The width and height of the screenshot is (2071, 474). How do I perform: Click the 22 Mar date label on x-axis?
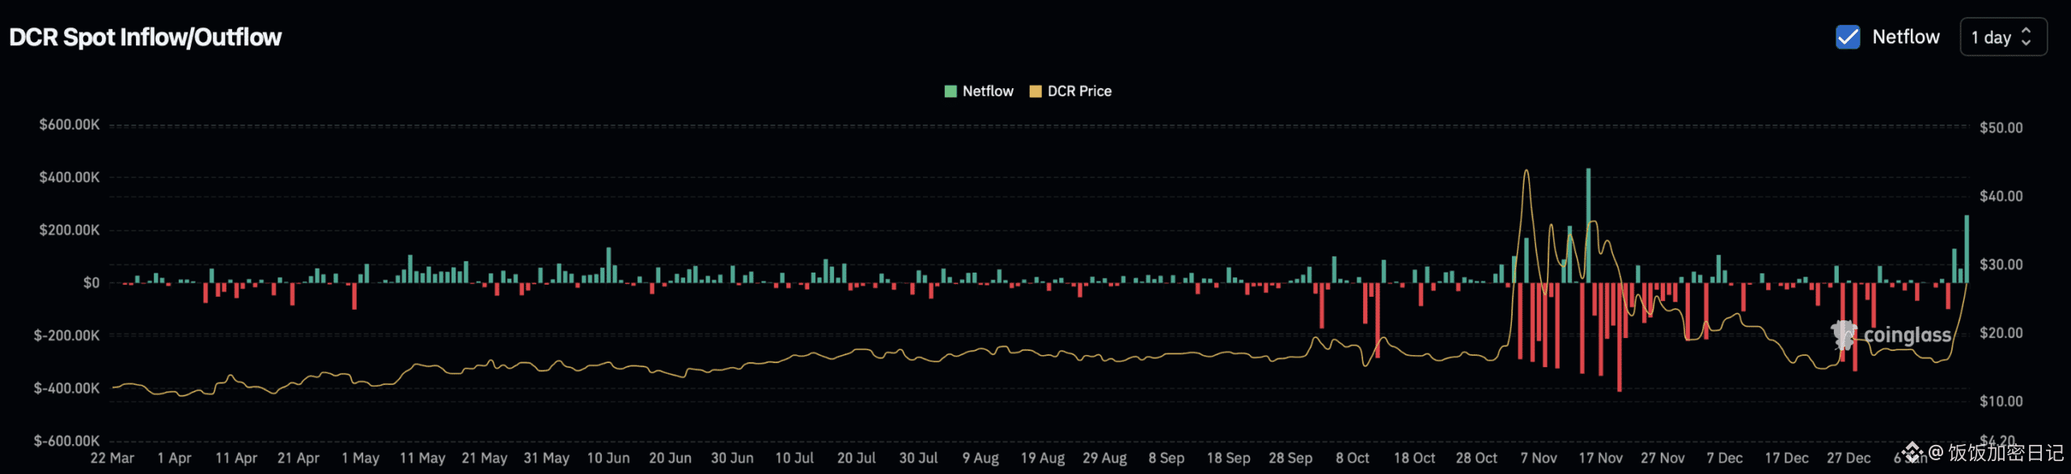(x=112, y=458)
